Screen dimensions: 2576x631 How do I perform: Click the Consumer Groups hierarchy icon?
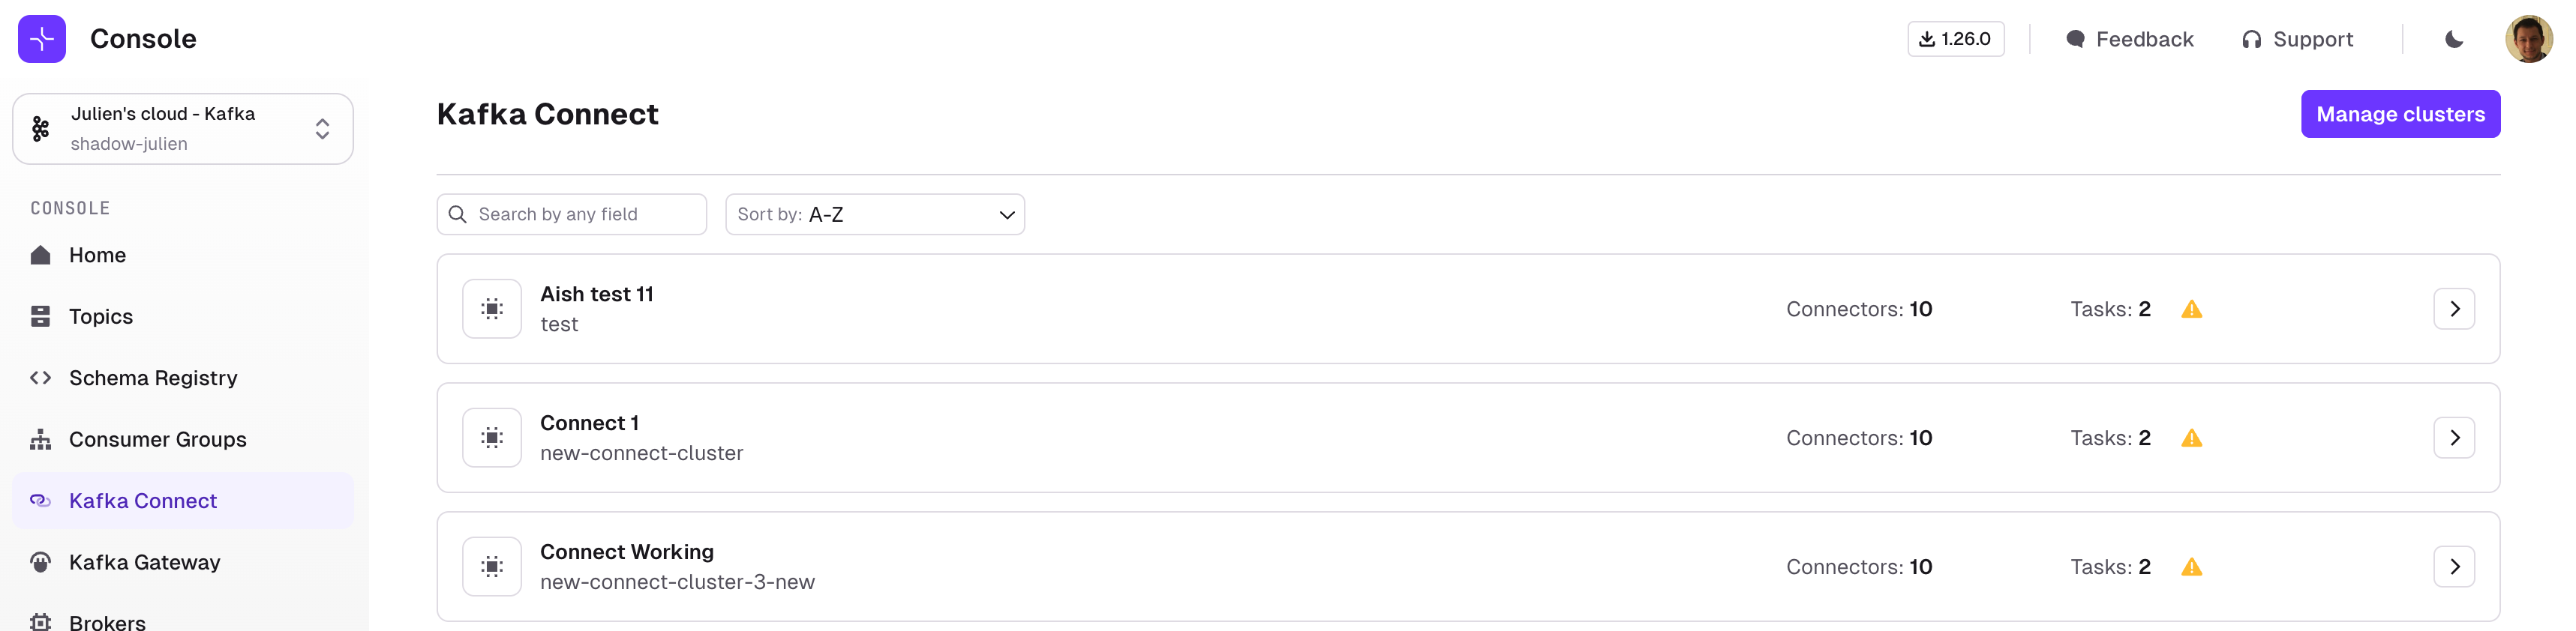click(x=40, y=439)
